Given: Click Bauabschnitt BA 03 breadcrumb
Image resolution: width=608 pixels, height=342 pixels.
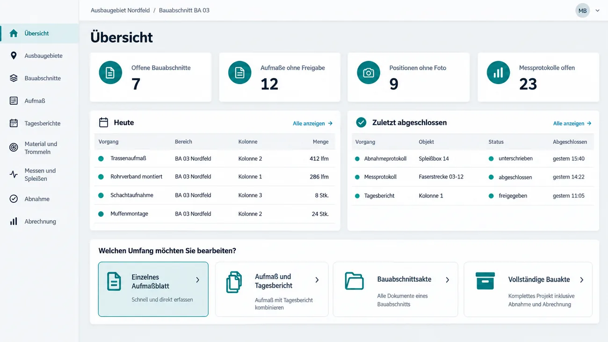Looking at the screenshot, I should 184,10.
